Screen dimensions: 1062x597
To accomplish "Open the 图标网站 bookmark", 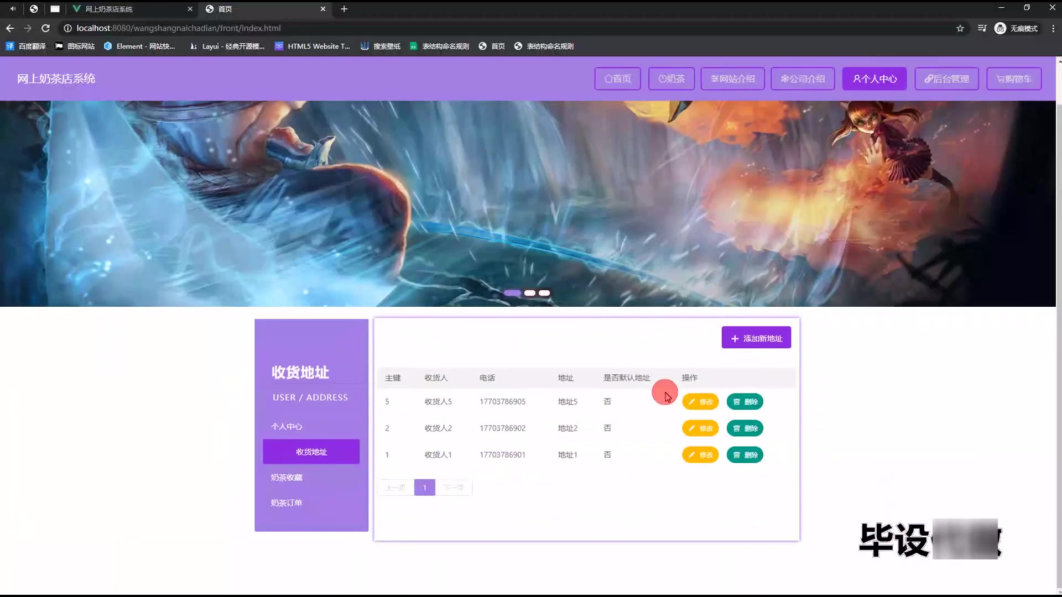I will (75, 46).
